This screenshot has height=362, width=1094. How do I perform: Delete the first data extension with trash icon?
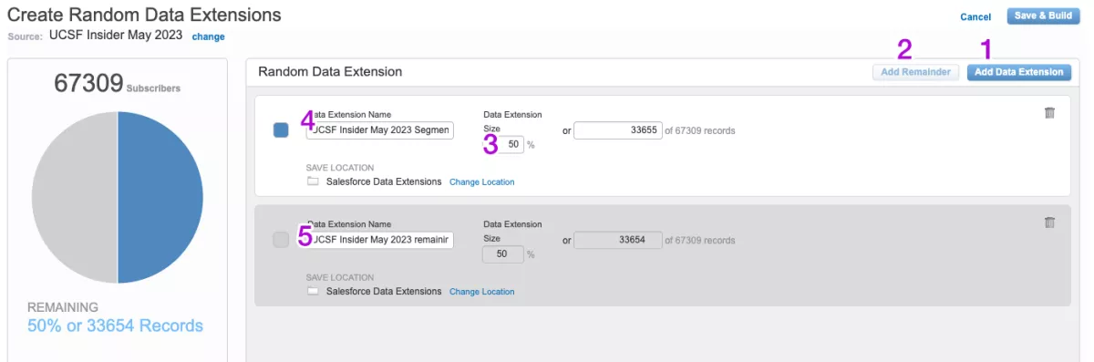pos(1049,113)
